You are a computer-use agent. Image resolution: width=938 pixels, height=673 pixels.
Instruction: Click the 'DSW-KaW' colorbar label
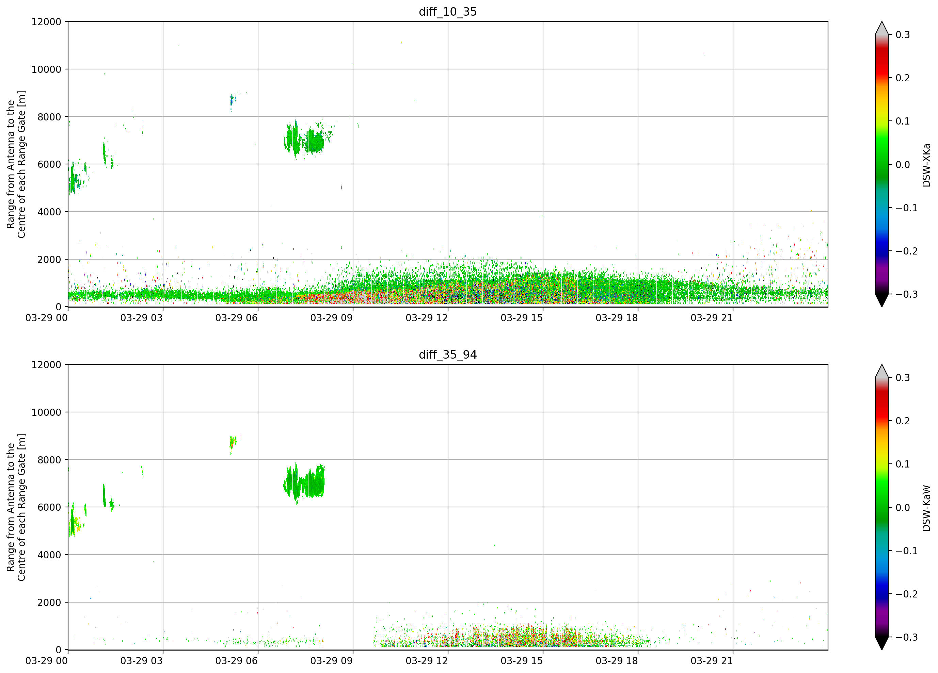tap(926, 508)
